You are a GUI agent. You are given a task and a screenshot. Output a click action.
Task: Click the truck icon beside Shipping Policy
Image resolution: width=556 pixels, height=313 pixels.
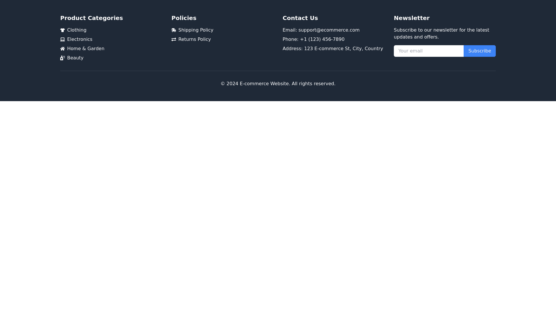click(x=174, y=30)
